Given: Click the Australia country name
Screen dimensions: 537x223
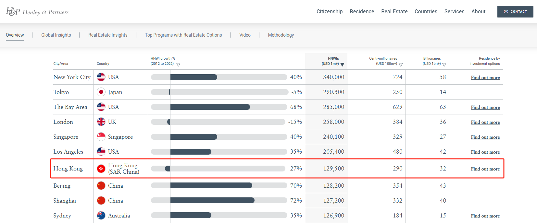Looking at the screenshot, I should pyautogui.click(x=119, y=216).
